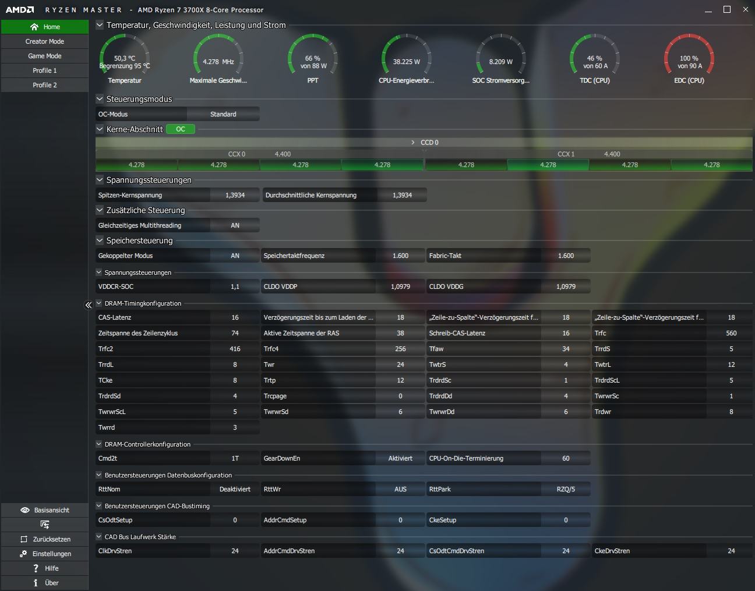Click the CPU-Energieverbrauch gauge
The width and height of the screenshot is (755, 591).
pyautogui.click(x=407, y=59)
